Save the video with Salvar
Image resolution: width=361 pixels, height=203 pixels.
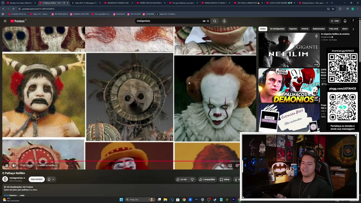225,179
